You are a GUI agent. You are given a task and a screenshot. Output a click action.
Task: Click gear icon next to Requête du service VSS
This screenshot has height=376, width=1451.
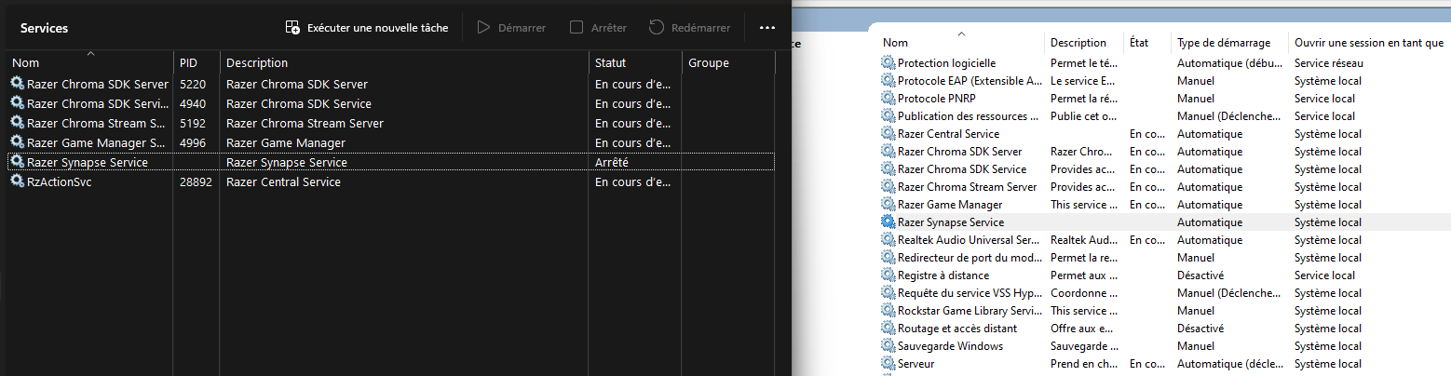tap(888, 292)
